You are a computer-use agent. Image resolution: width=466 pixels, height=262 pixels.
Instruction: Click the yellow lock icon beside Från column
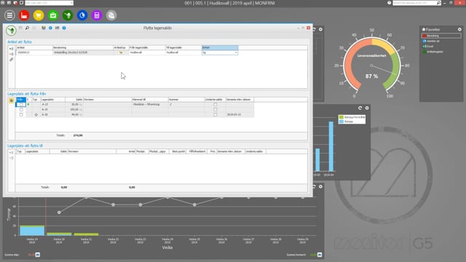point(12,100)
